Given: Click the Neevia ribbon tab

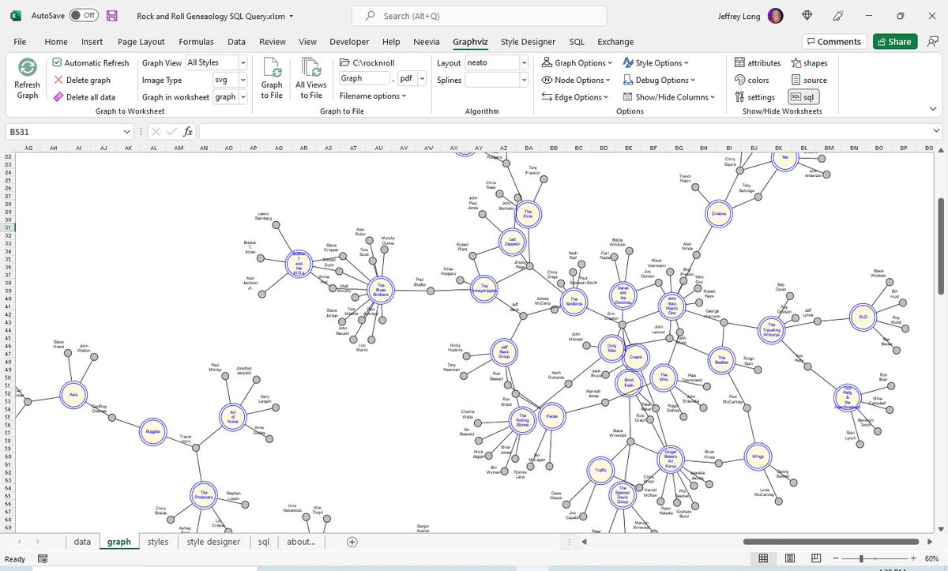Looking at the screenshot, I should [x=427, y=42].
